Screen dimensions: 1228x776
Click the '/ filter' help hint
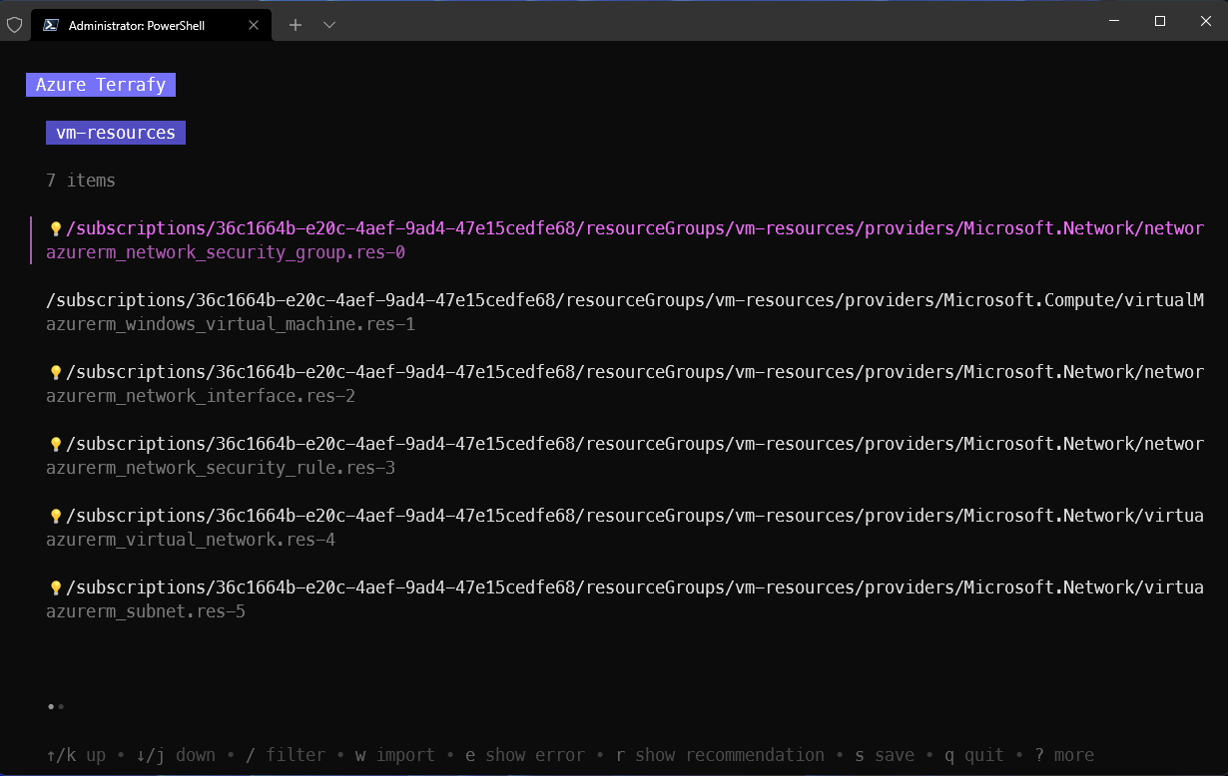click(x=286, y=755)
